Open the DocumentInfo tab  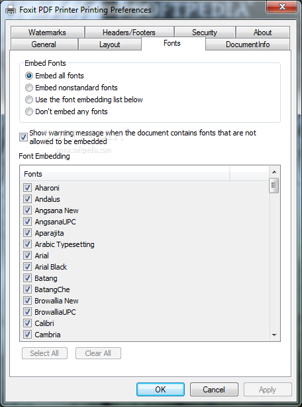(248, 44)
